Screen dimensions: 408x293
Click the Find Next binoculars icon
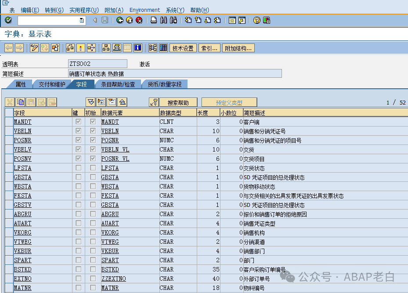click(x=173, y=20)
